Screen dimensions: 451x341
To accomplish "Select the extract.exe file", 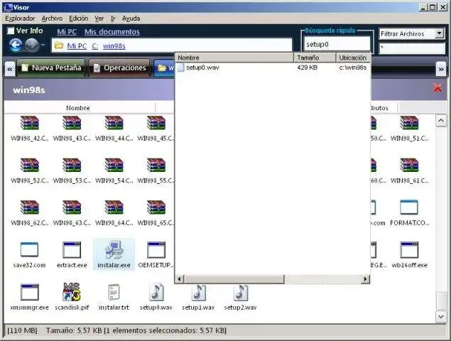I will click(x=72, y=255).
